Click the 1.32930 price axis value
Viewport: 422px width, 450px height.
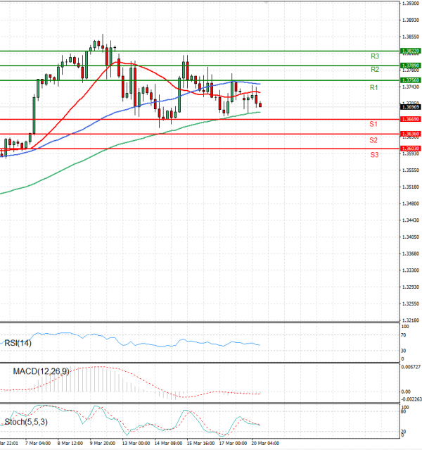pos(411,287)
